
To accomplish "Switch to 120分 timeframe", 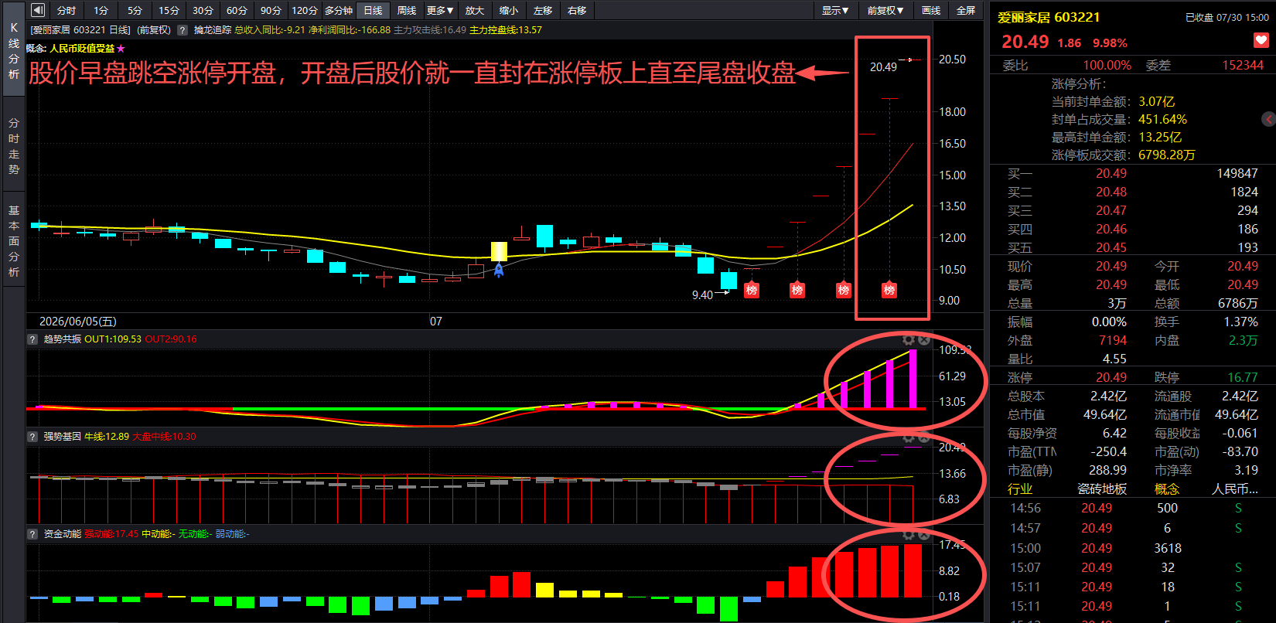I will 305,10.
